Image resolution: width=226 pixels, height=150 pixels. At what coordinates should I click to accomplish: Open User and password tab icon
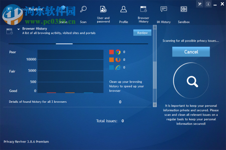[103, 9]
